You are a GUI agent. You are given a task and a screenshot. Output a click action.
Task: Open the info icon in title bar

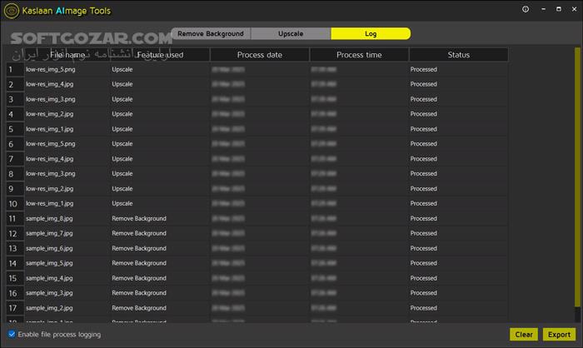click(x=526, y=10)
